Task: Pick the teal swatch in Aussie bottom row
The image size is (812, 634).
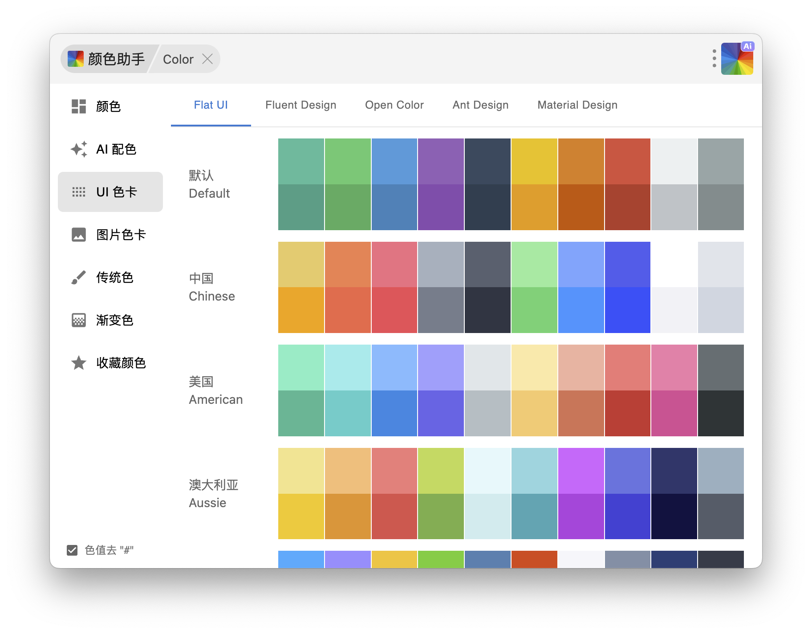Action: coord(534,516)
